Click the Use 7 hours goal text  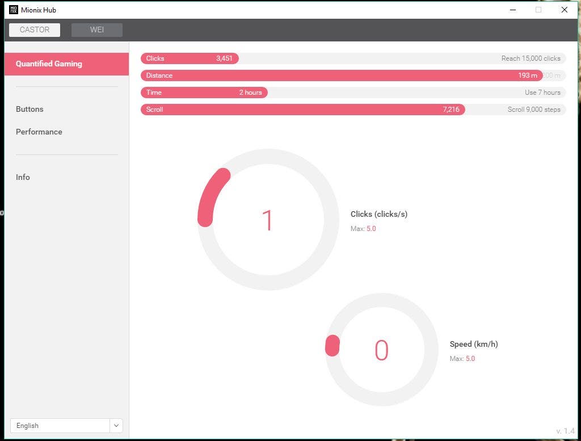542,93
